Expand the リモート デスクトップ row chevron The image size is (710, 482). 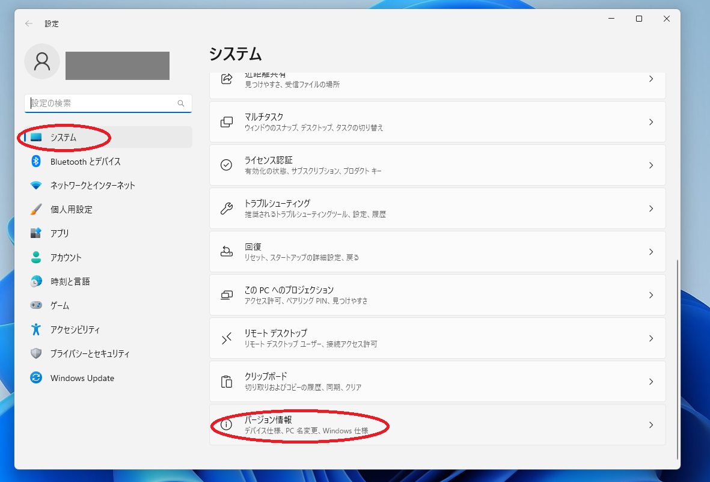(x=651, y=338)
